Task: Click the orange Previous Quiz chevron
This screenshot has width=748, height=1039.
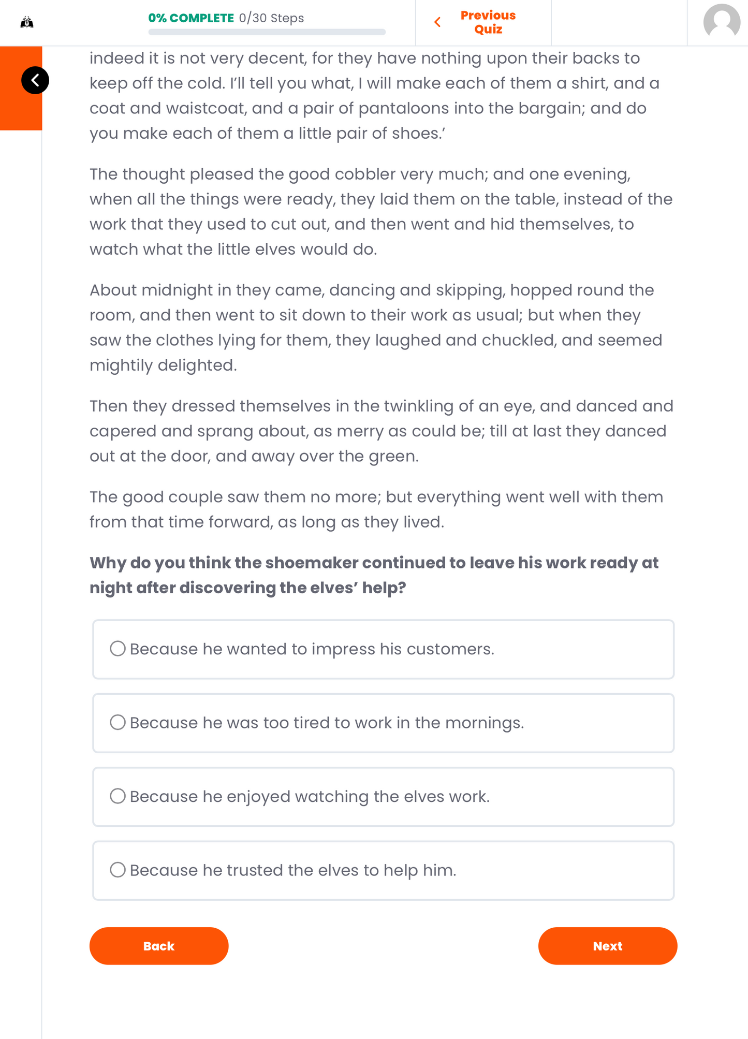Action: coord(437,22)
